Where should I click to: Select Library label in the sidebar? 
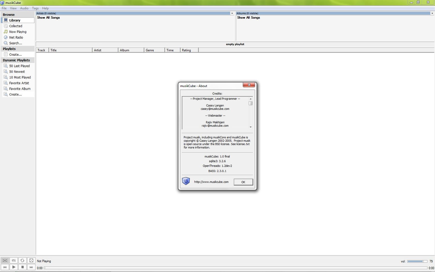pyautogui.click(x=15, y=20)
